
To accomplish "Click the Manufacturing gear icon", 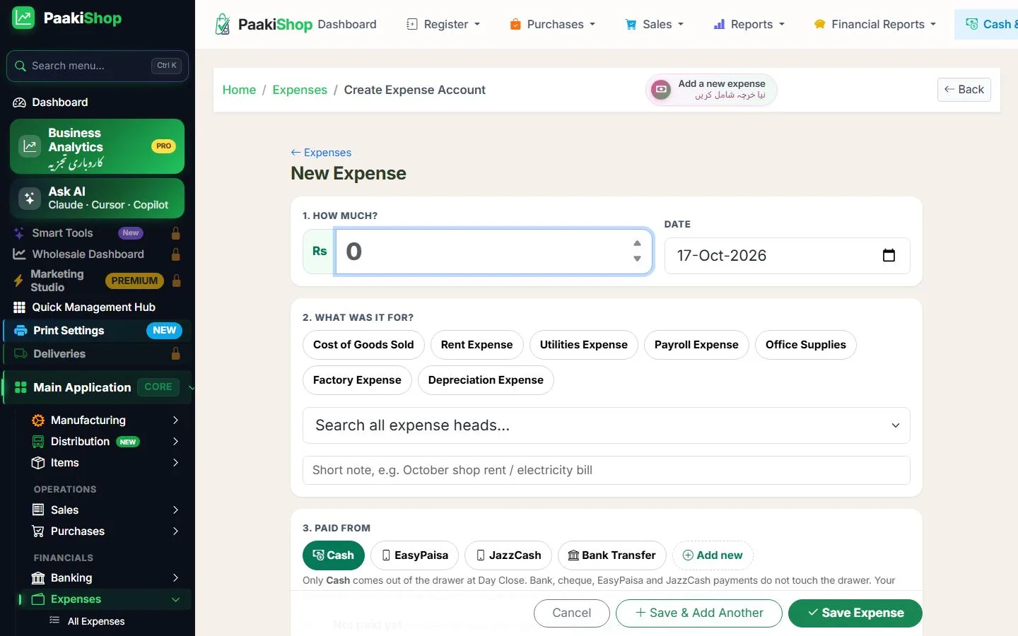I will coord(38,420).
